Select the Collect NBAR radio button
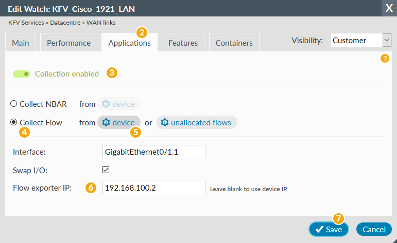 click(14, 104)
